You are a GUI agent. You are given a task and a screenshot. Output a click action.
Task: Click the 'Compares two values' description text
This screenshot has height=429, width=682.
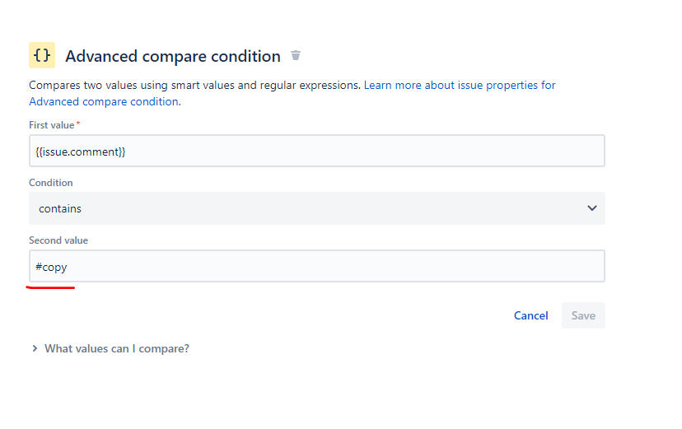click(194, 85)
